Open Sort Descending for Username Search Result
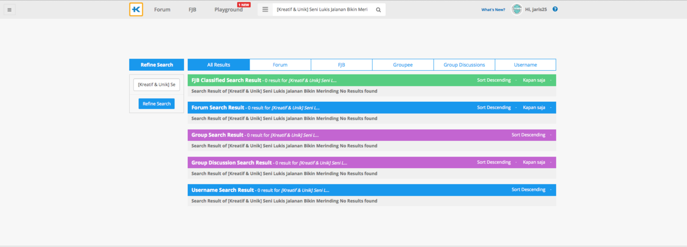This screenshot has height=247, width=687. point(528,190)
